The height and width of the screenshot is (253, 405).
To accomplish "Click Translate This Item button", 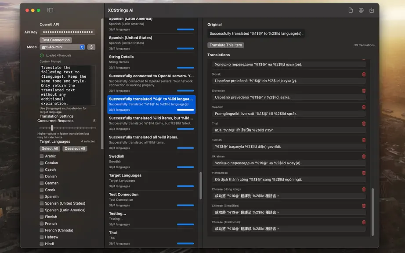I will pos(226,45).
